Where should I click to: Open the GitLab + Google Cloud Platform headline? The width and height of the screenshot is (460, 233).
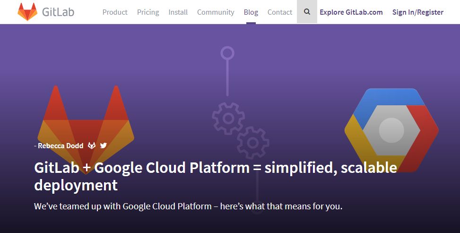(x=216, y=176)
